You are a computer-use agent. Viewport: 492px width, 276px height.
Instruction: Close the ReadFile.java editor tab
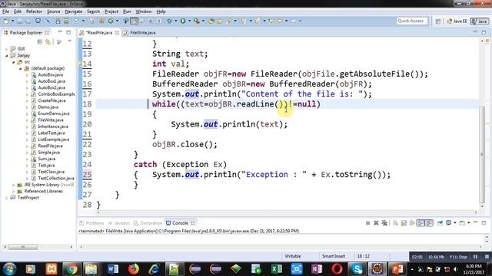(x=117, y=32)
